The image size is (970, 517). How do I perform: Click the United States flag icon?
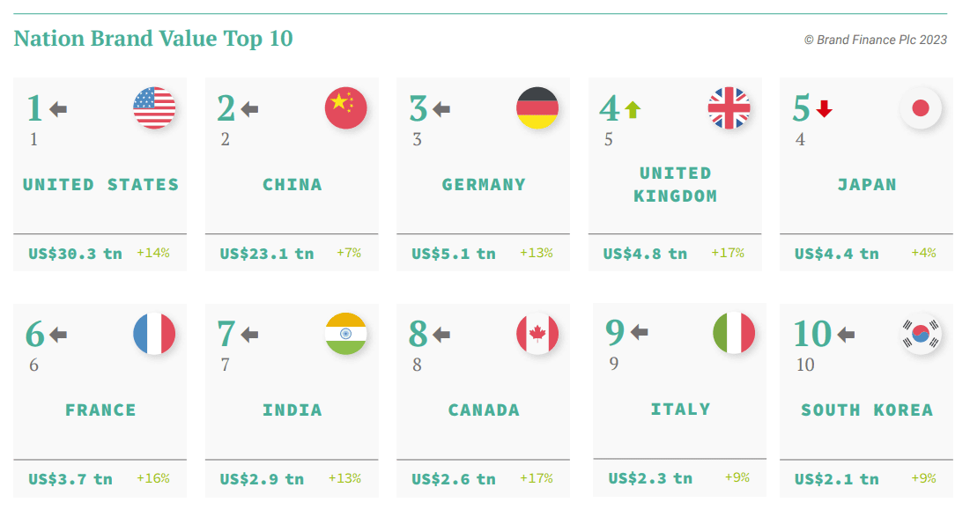tap(154, 108)
